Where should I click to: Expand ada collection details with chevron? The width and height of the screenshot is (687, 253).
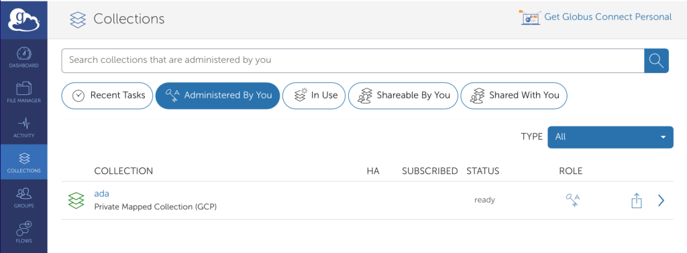tap(661, 201)
